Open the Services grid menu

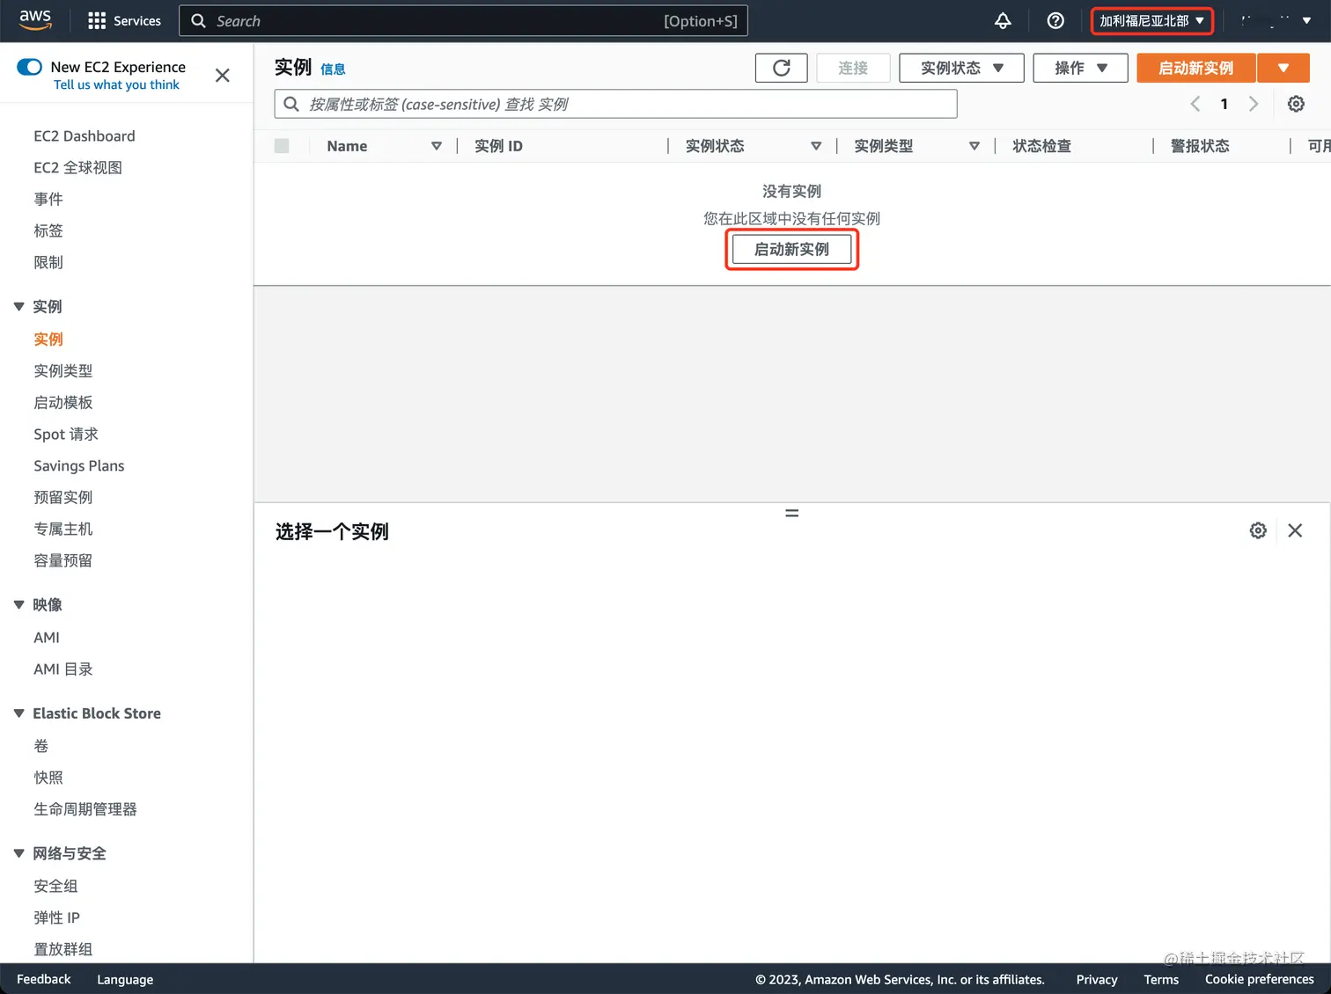(x=124, y=21)
